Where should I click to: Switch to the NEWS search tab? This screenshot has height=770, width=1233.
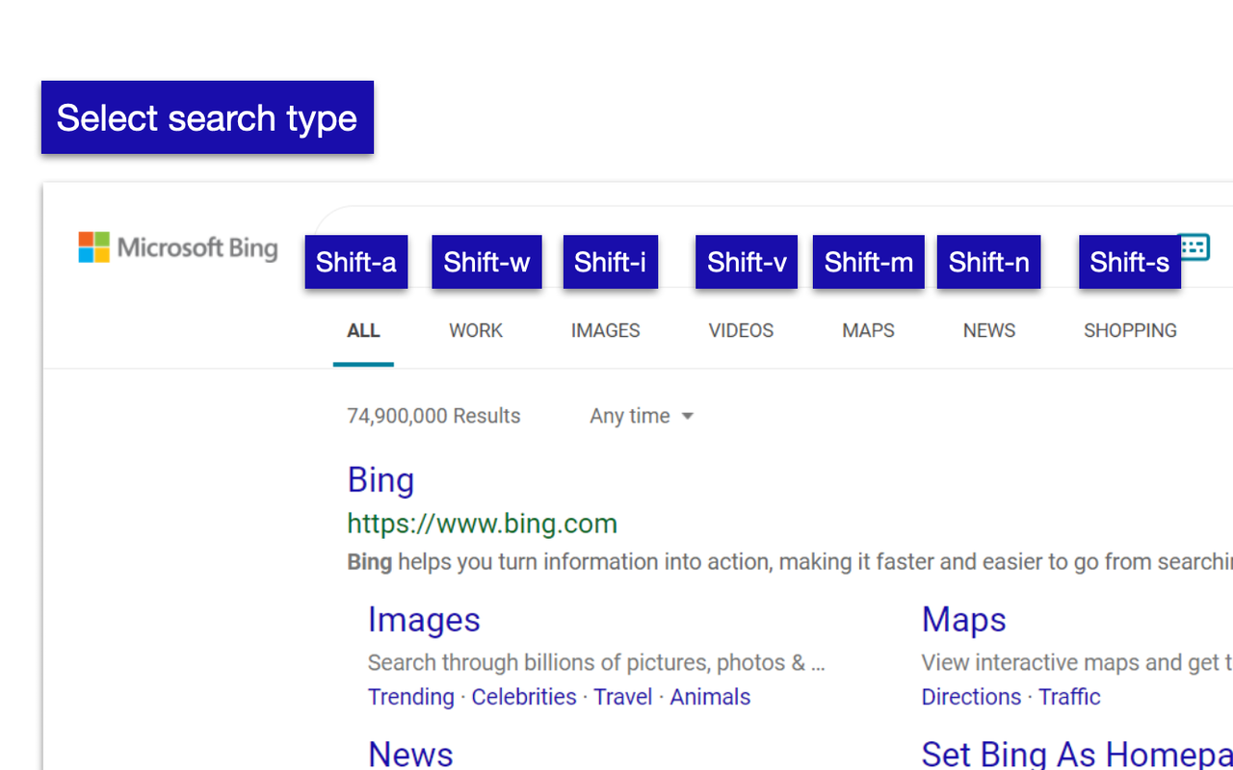(989, 330)
